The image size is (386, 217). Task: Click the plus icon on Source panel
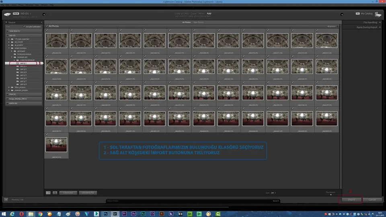[x=41, y=23]
